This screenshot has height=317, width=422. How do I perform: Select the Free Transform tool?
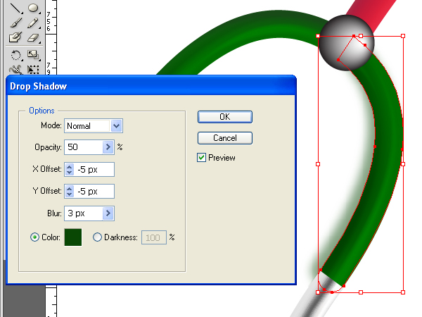pos(33,70)
